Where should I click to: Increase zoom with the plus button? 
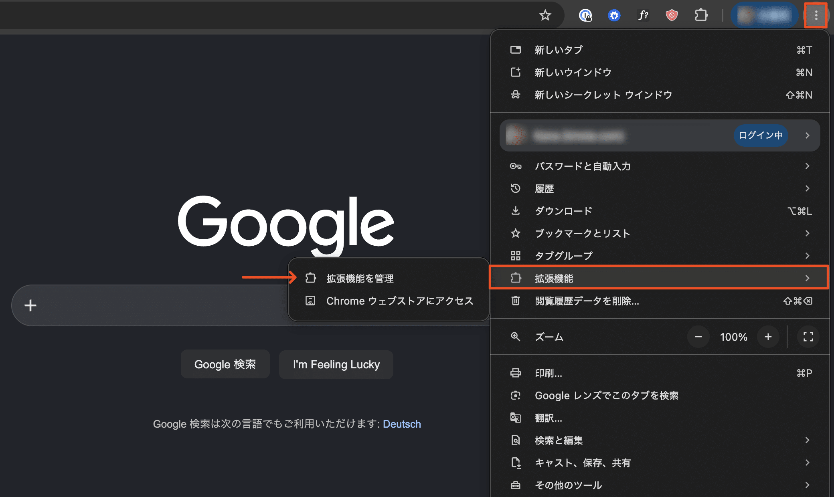click(x=768, y=337)
